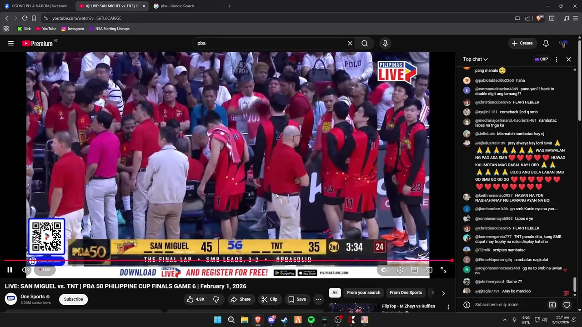Open a new browser tab
This screenshot has width=582, height=327.
click(230, 6)
